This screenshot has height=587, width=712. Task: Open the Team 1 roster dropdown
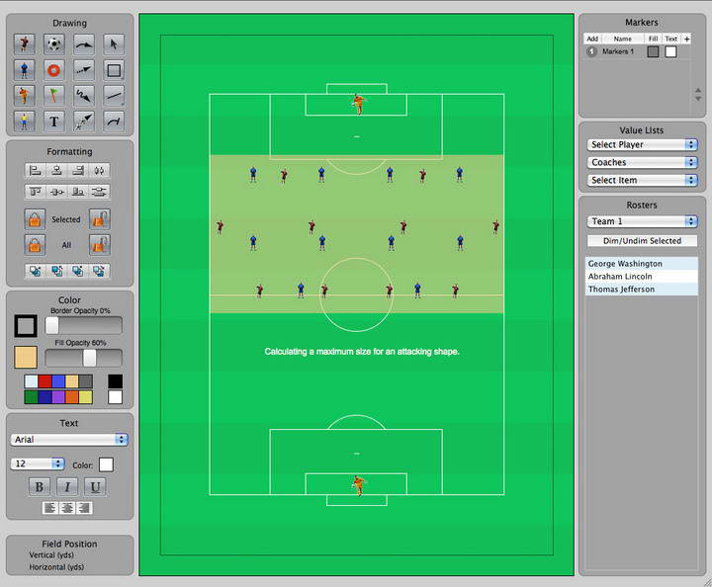tap(642, 221)
